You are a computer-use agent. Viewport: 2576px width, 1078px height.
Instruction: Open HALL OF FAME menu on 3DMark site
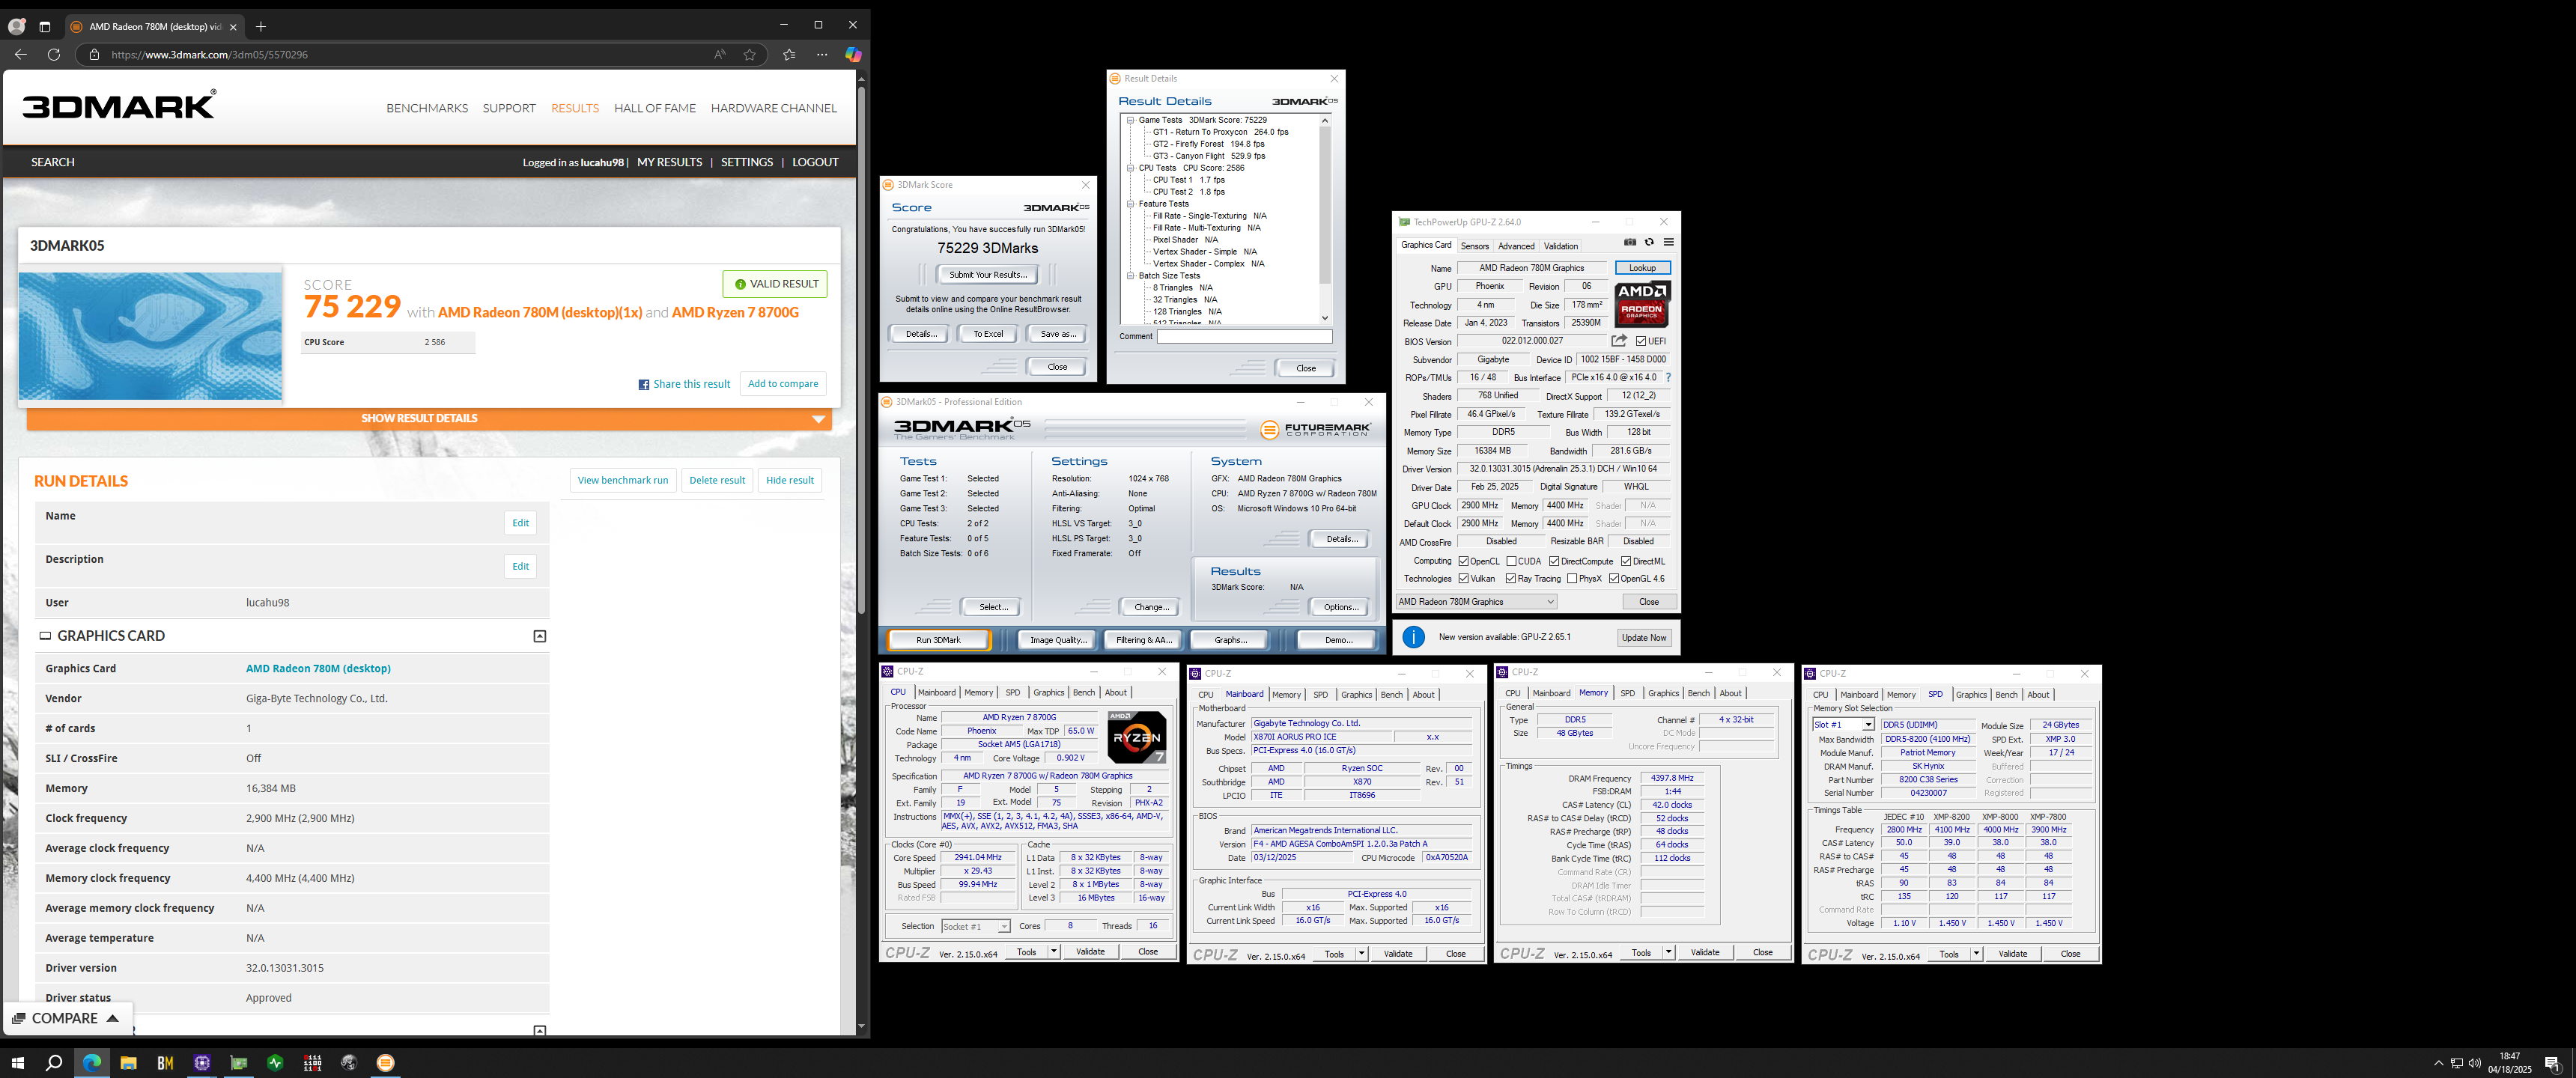(655, 108)
